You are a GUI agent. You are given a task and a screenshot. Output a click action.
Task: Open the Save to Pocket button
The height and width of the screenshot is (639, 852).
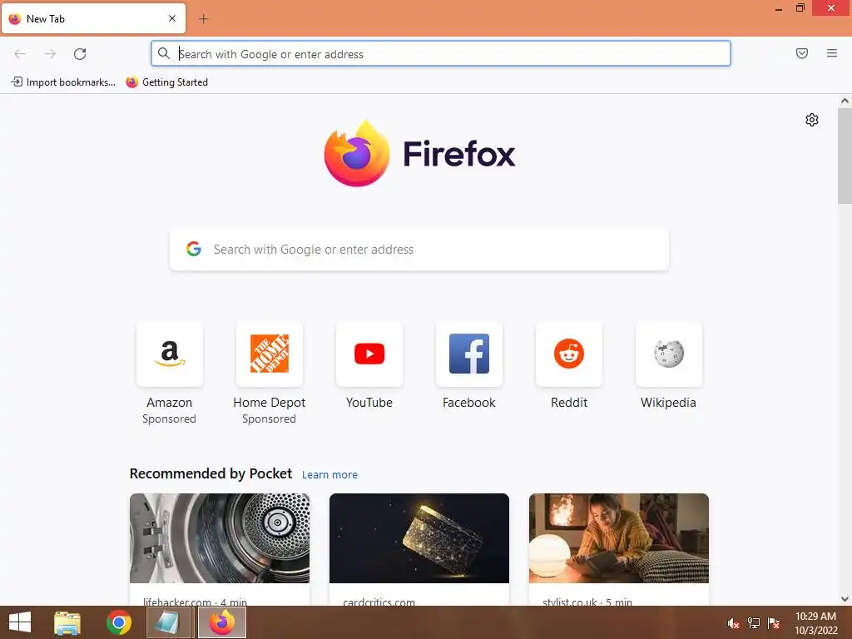point(801,53)
